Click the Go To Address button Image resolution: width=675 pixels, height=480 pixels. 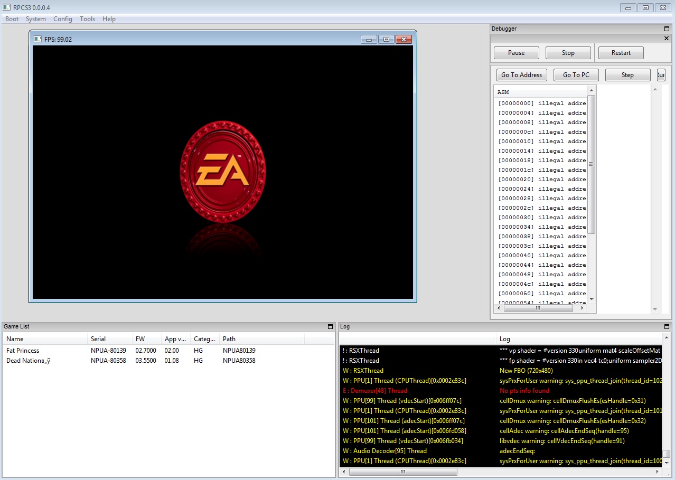[x=521, y=75]
